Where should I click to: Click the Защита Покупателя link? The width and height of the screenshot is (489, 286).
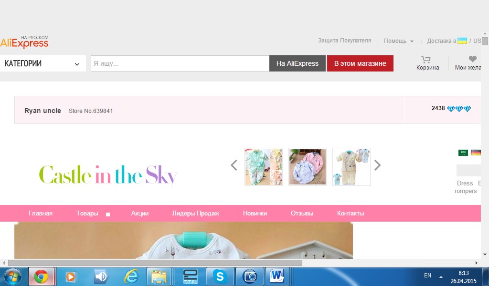click(344, 41)
